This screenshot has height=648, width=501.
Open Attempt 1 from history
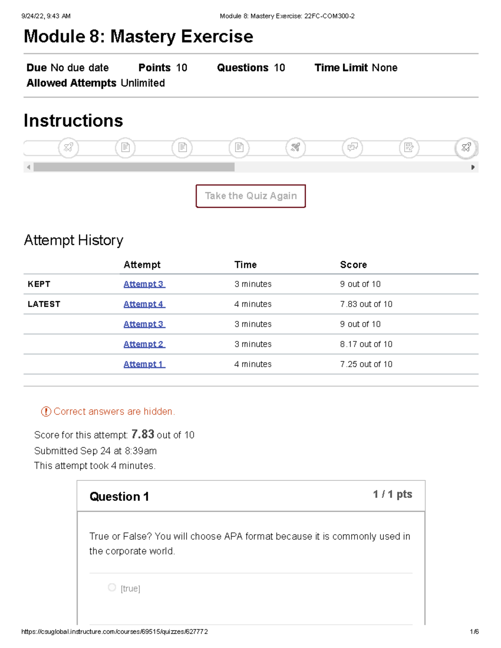[x=144, y=364]
